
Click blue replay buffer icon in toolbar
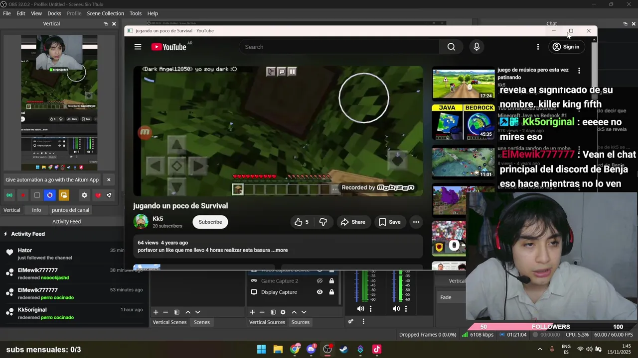50,195
